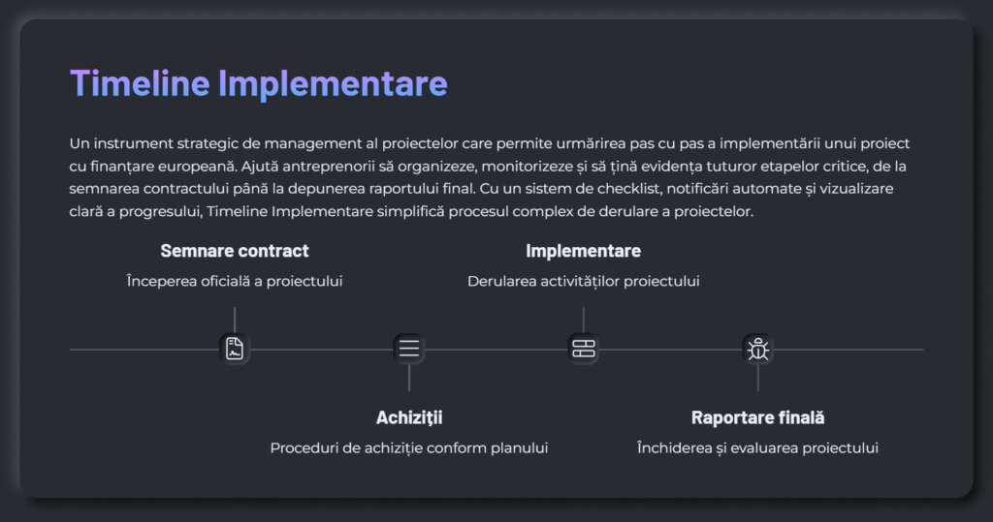Viewport: 993px width, 522px height.
Task: Click the vertical connector above the contract icon
Action: (x=235, y=319)
